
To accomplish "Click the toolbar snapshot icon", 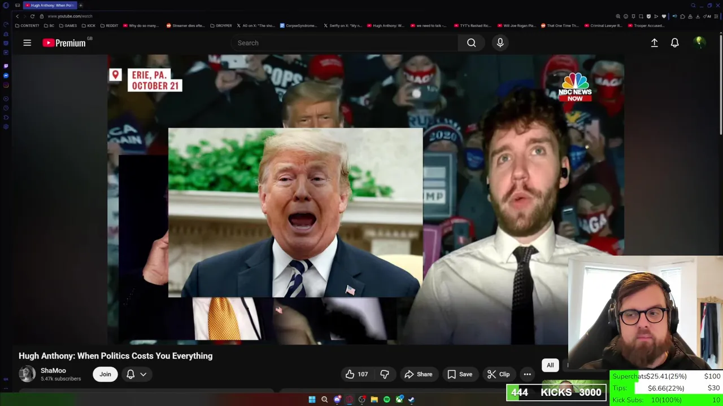I will [x=641, y=16].
